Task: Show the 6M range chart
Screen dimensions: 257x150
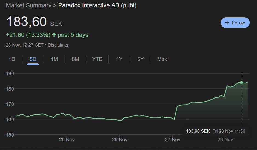Action: click(x=75, y=59)
